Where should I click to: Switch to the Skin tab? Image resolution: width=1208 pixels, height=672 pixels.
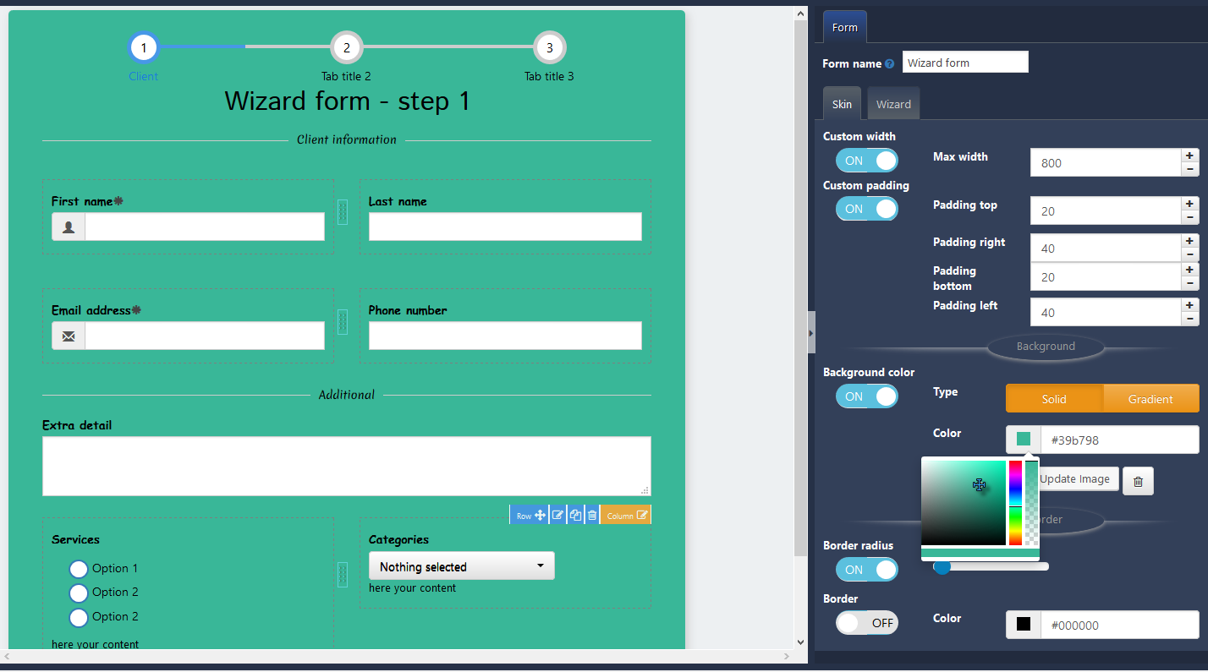pos(842,104)
